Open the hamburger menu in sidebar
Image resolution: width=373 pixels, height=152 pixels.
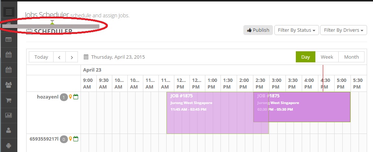click(x=9, y=11)
